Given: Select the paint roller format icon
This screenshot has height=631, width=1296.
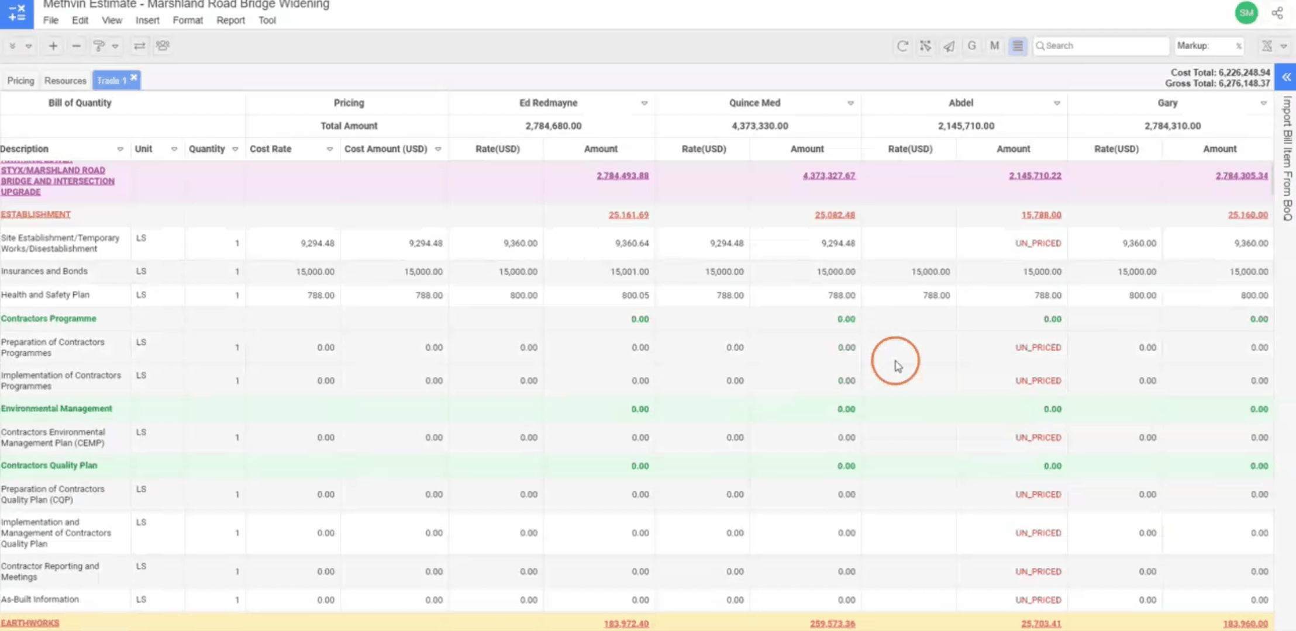Looking at the screenshot, I should pos(99,46).
